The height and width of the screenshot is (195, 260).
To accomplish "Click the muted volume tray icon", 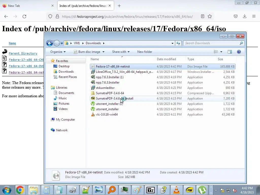I will (234, 190).
